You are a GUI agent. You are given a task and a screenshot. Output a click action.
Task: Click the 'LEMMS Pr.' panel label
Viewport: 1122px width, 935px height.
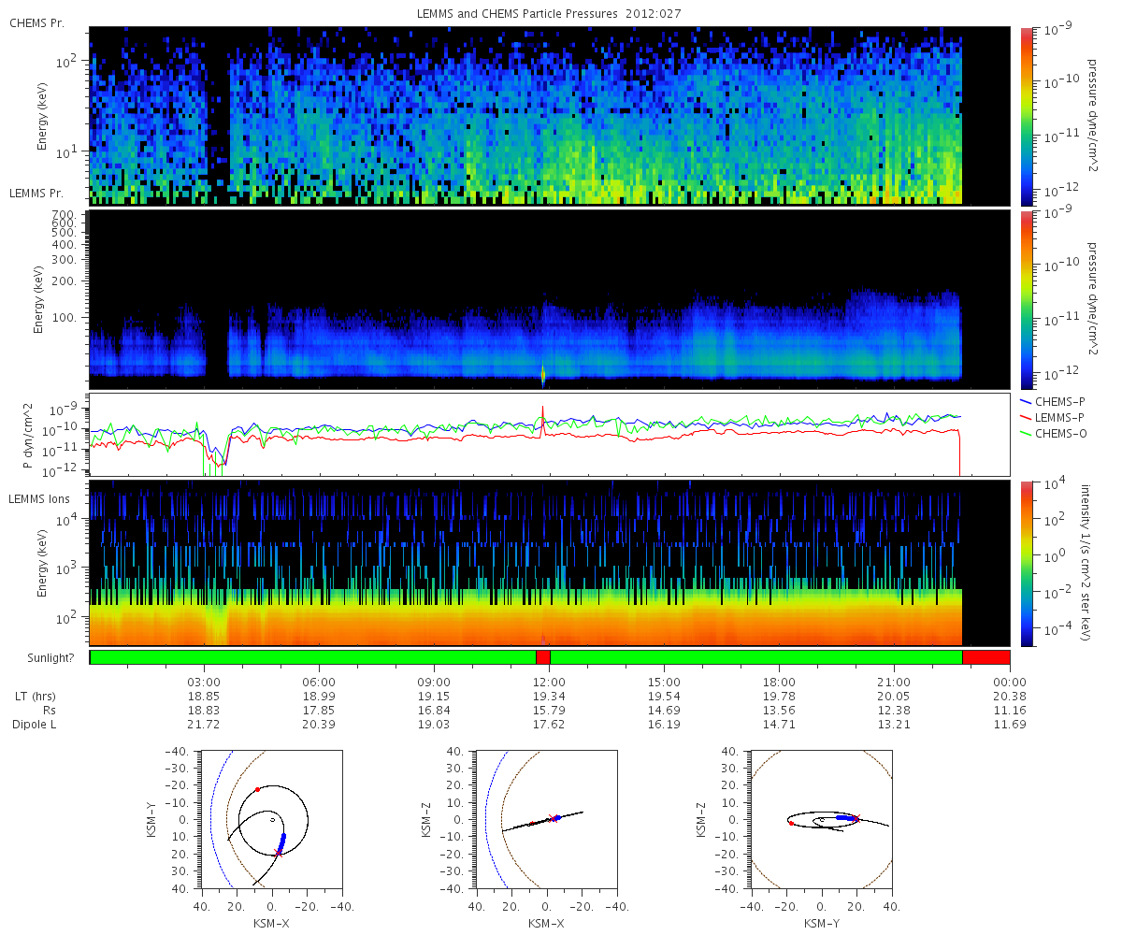click(x=36, y=194)
